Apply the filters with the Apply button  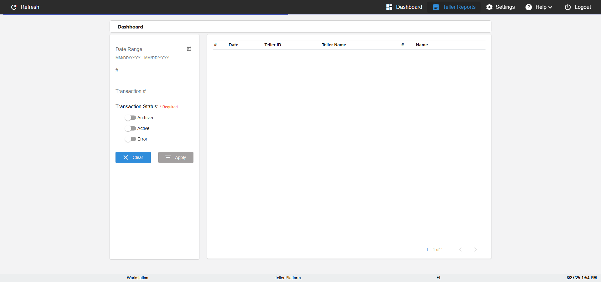pyautogui.click(x=176, y=157)
